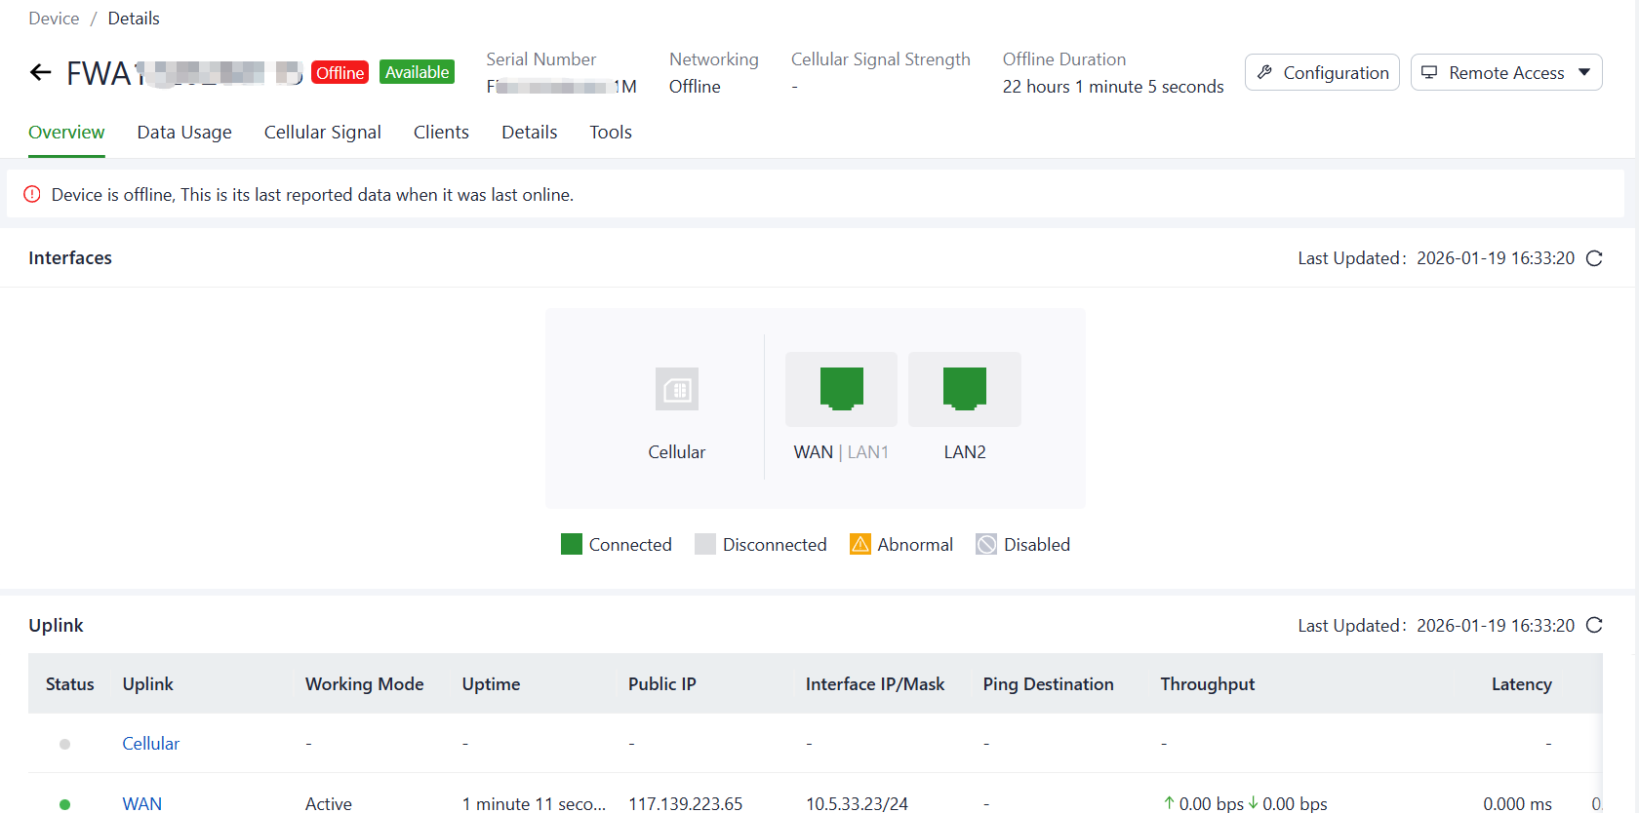Open the Cellular Signal tab
Viewport: 1639px width, 813px height.
click(x=322, y=133)
